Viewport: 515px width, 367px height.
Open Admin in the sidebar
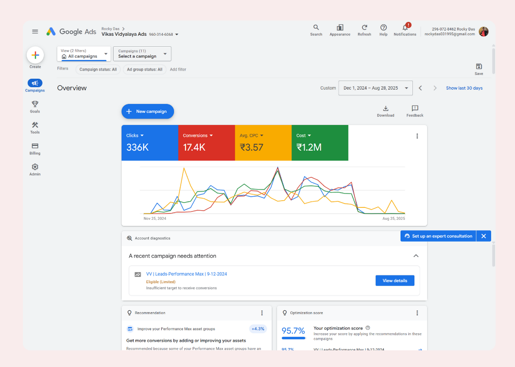pyautogui.click(x=35, y=170)
